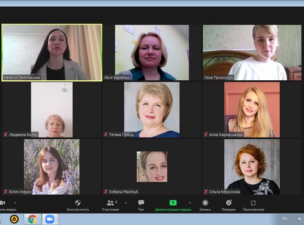Viewport: 304px width, 225px height.
Task: Click the Наталія Танклевська name label
Action: 22,77
